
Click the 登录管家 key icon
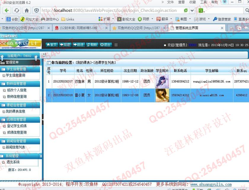click(x=215, y=19)
